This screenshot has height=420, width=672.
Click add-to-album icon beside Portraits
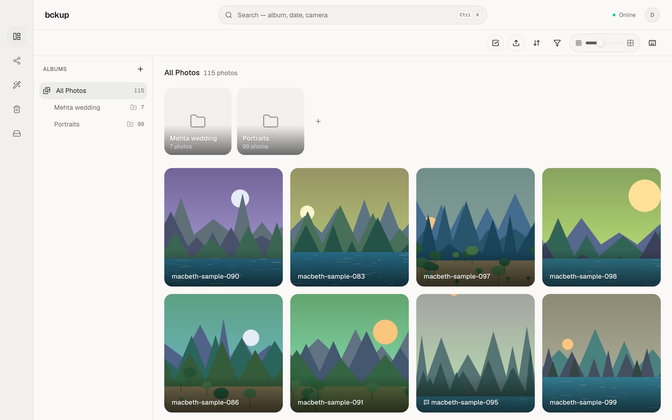tap(130, 124)
